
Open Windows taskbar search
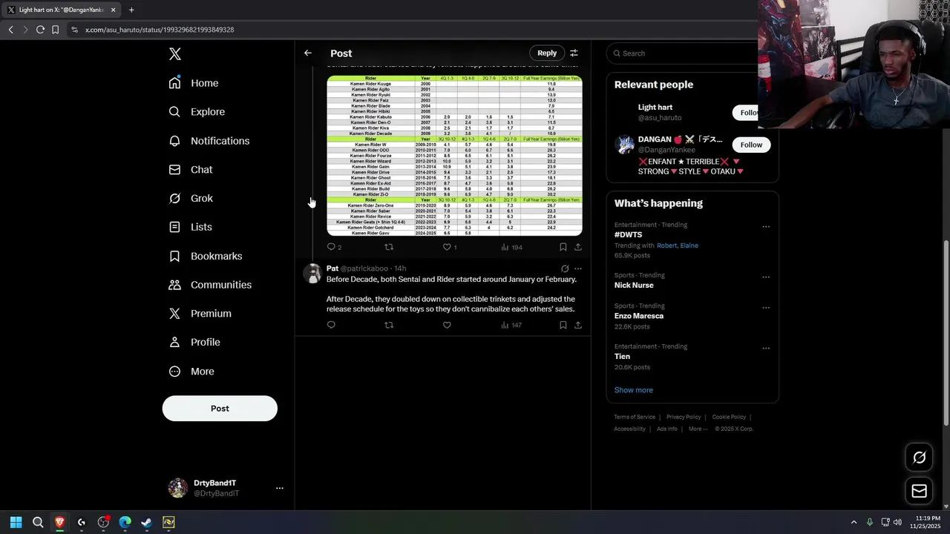(38, 522)
